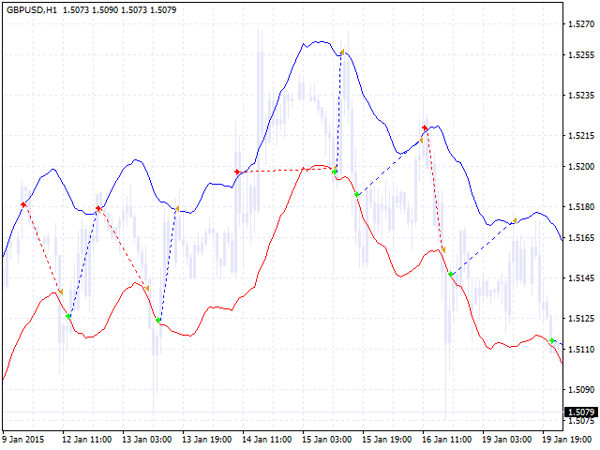Select the 15 Jan 19:00 time label
This screenshot has width=600, height=450.
pyautogui.click(x=387, y=440)
